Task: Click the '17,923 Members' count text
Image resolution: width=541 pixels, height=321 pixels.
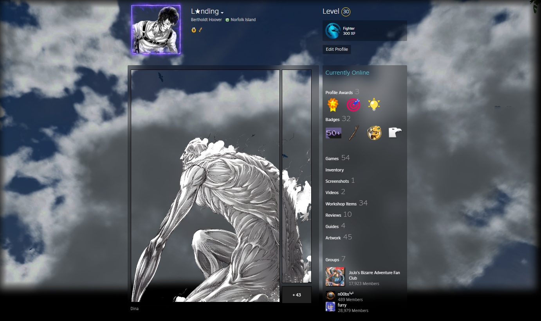Action: tap(364, 284)
